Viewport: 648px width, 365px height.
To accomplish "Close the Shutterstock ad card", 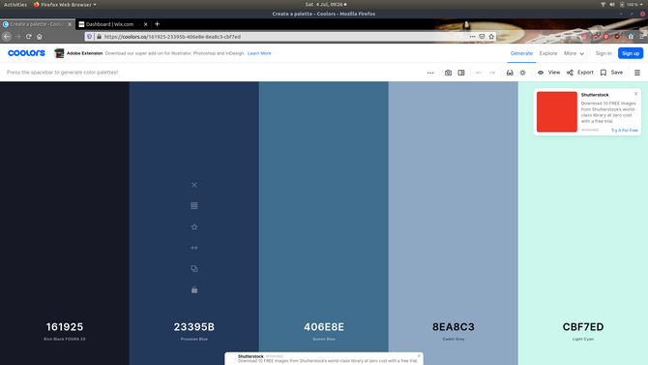I will (636, 94).
